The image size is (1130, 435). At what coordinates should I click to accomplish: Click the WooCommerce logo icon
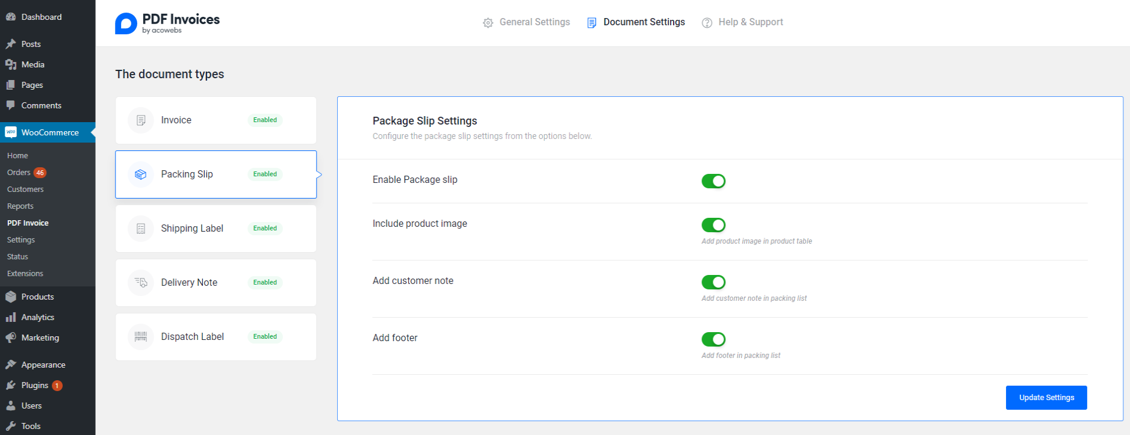11,132
